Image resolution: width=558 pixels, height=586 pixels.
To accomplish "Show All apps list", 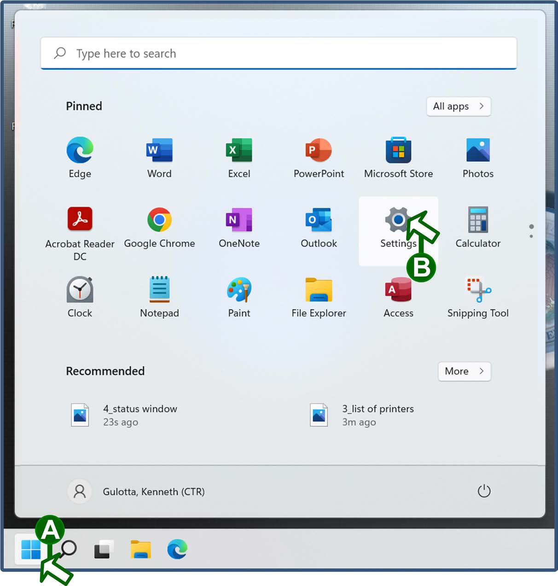I will click(x=459, y=106).
